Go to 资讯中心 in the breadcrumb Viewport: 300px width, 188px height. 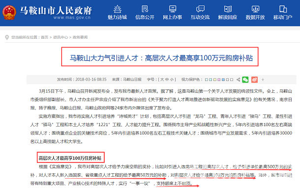[x=60, y=37]
